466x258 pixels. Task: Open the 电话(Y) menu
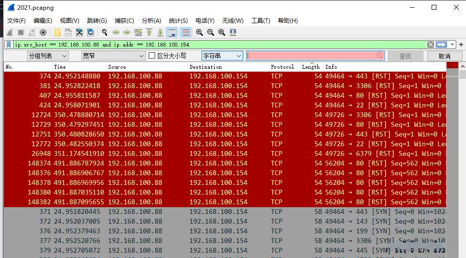click(205, 20)
